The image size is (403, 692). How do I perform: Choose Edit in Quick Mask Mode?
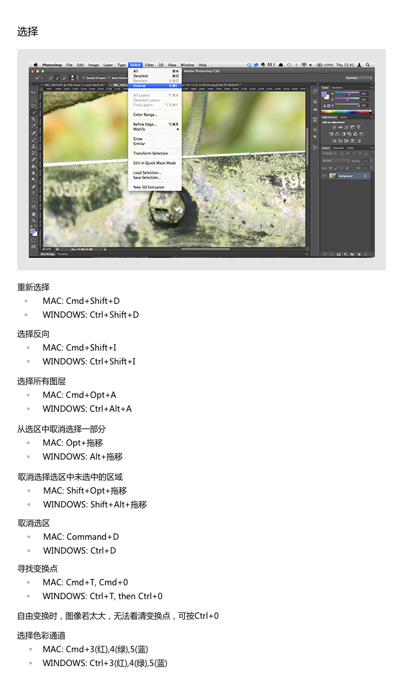155,163
